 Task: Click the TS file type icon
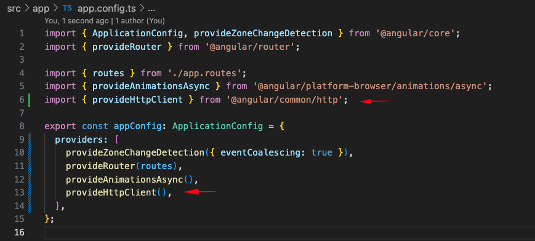tap(67, 9)
